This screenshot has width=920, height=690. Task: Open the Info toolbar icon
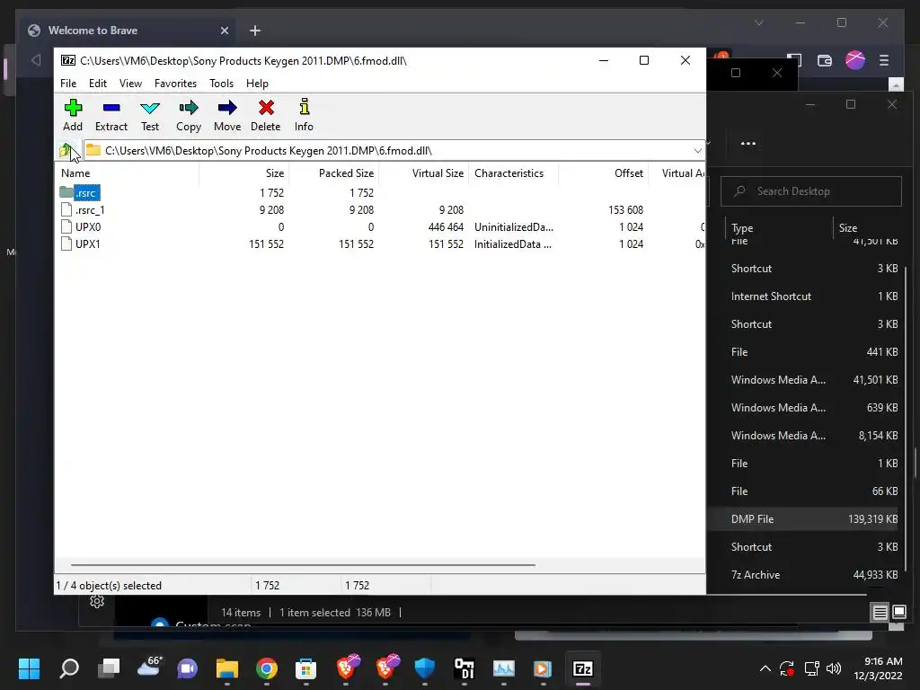304,115
